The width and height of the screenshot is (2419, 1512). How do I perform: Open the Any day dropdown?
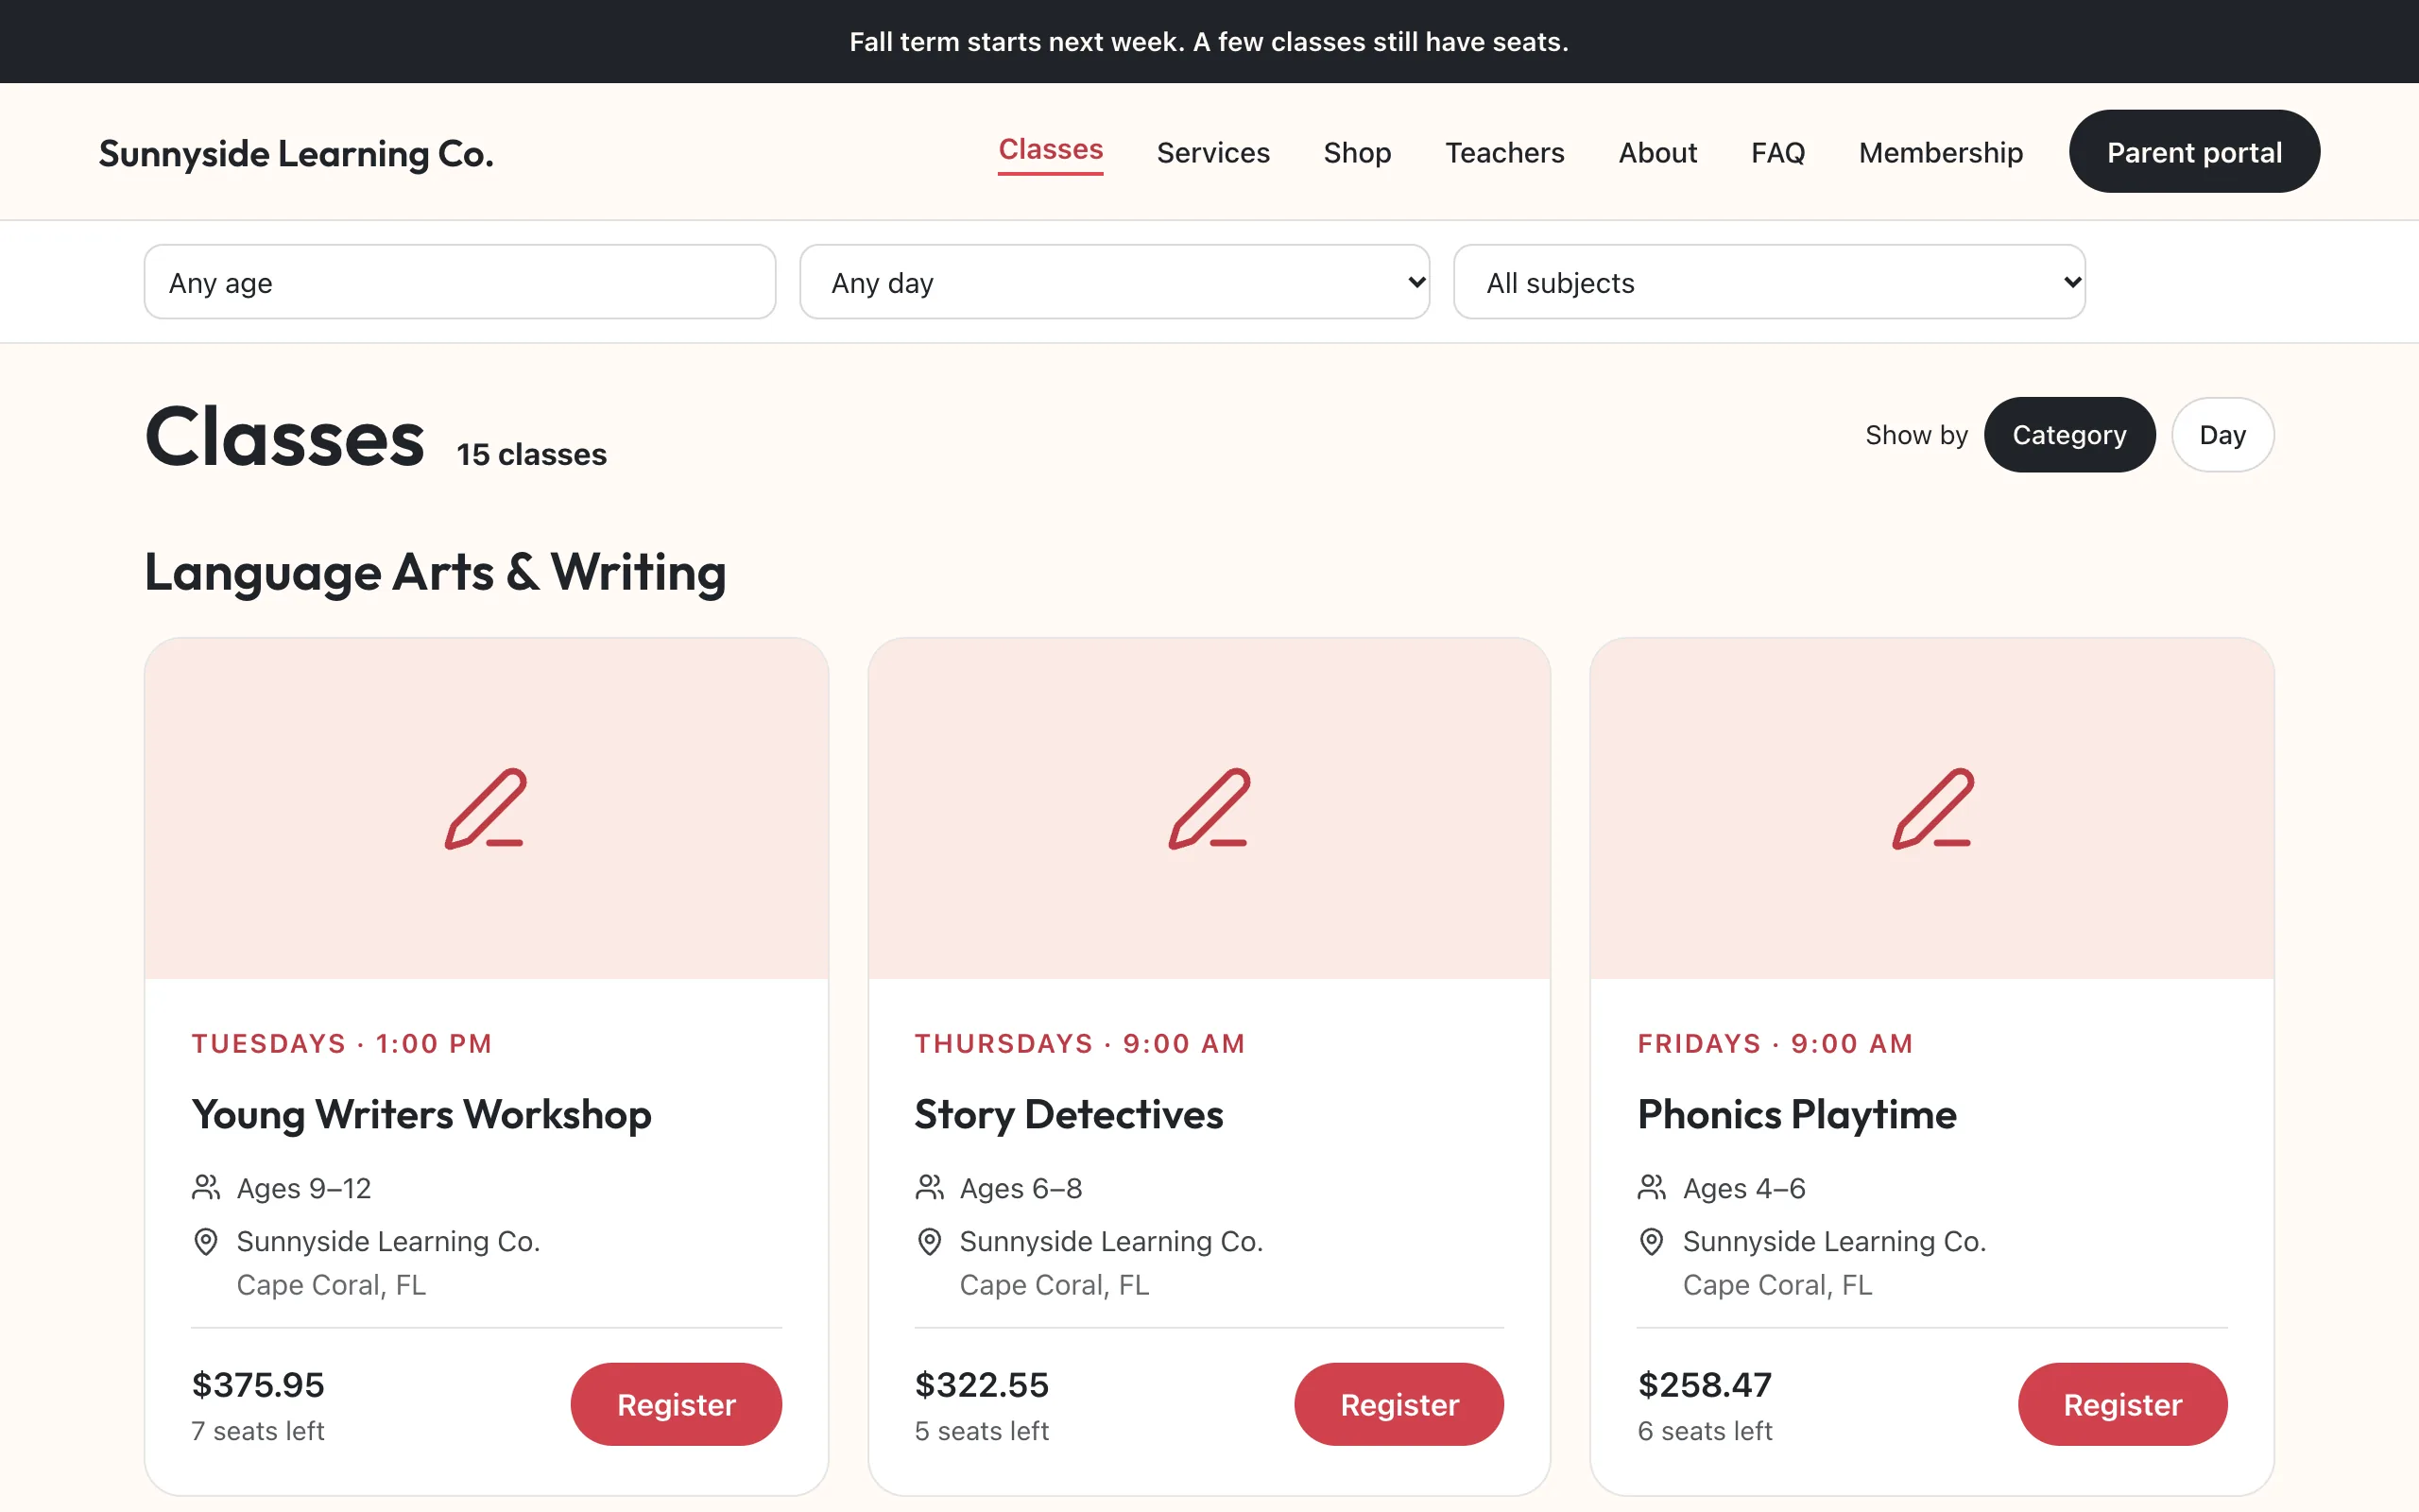click(x=1115, y=282)
